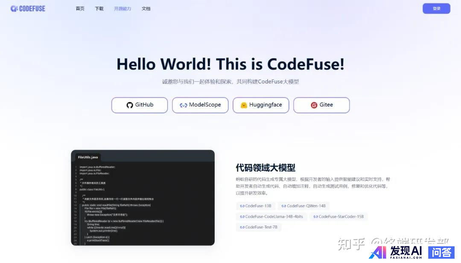This screenshot has height=263, width=461.
Task: Open the CodeFuse-Test-7B model link
Action: click(x=258, y=227)
